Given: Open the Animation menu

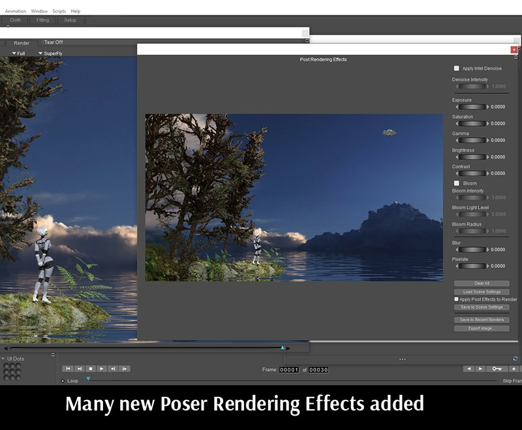Looking at the screenshot, I should [16, 11].
